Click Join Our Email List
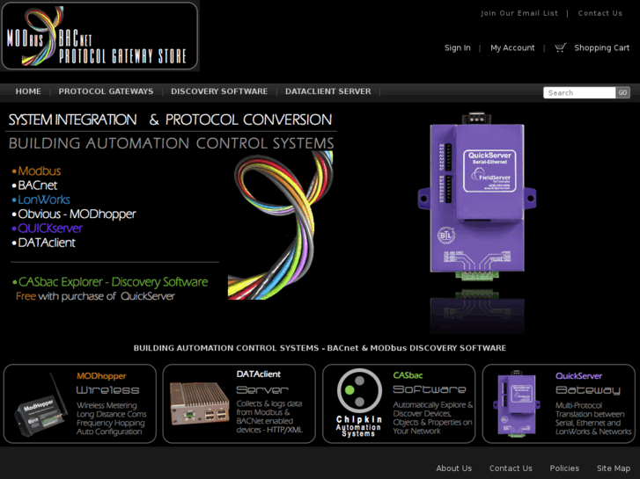Screen dimensions: 640x479 pos(519,13)
